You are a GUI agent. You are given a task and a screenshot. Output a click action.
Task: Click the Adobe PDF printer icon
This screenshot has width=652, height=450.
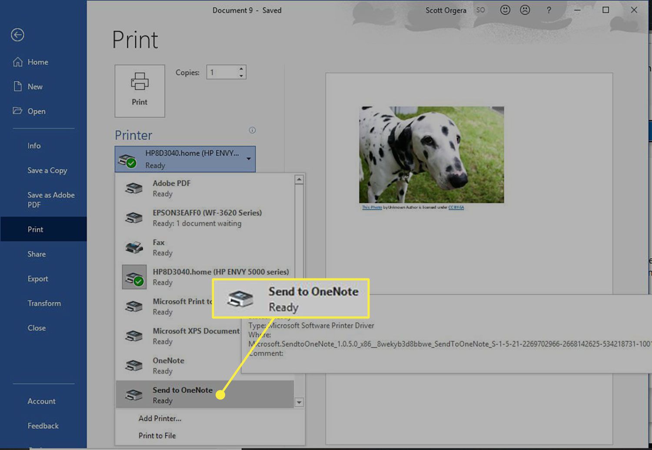click(x=134, y=188)
